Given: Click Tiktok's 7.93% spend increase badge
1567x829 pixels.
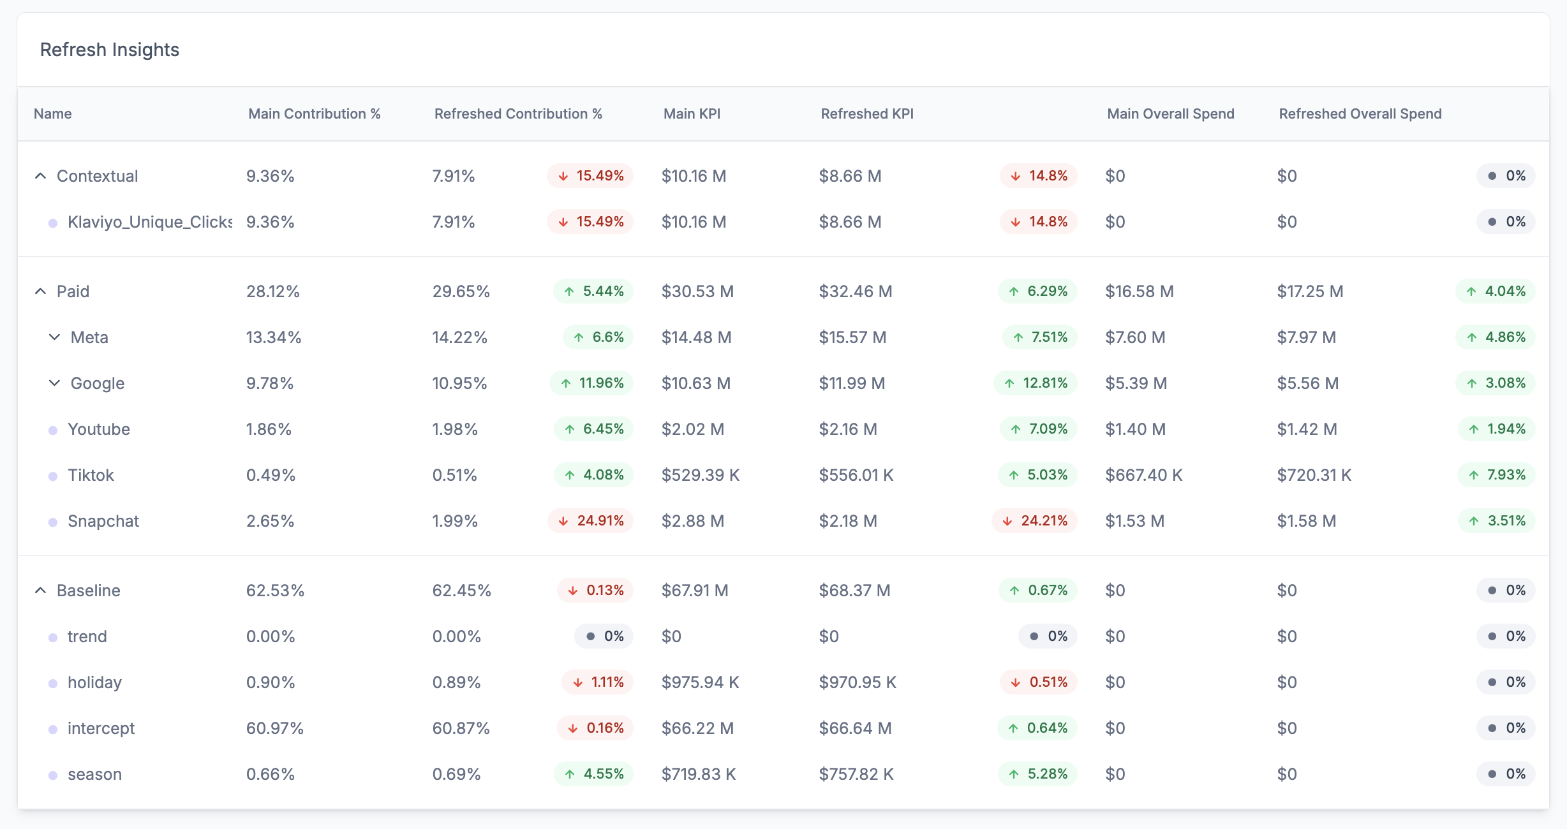Looking at the screenshot, I should pyautogui.click(x=1496, y=475).
